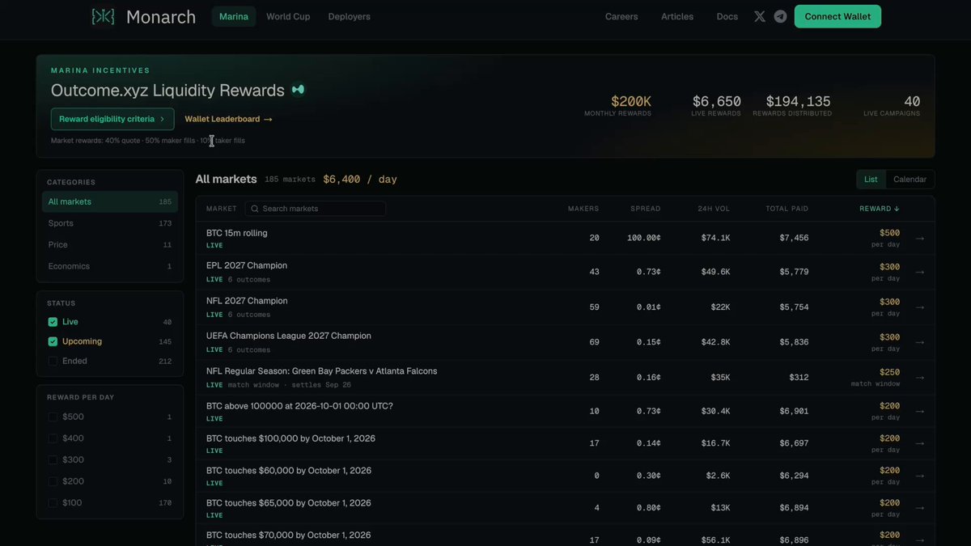Open BTC 15m rolling row arrow
971x546 pixels.
coord(919,238)
